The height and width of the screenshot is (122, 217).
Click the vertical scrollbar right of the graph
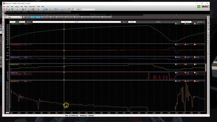(206, 67)
